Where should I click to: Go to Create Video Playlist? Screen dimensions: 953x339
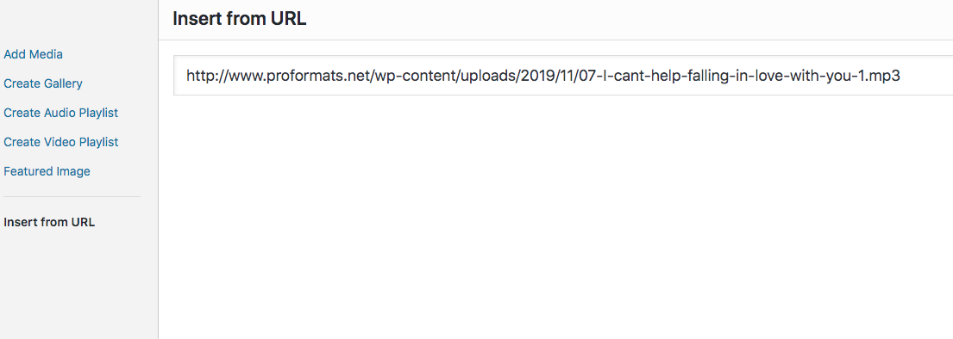[60, 142]
